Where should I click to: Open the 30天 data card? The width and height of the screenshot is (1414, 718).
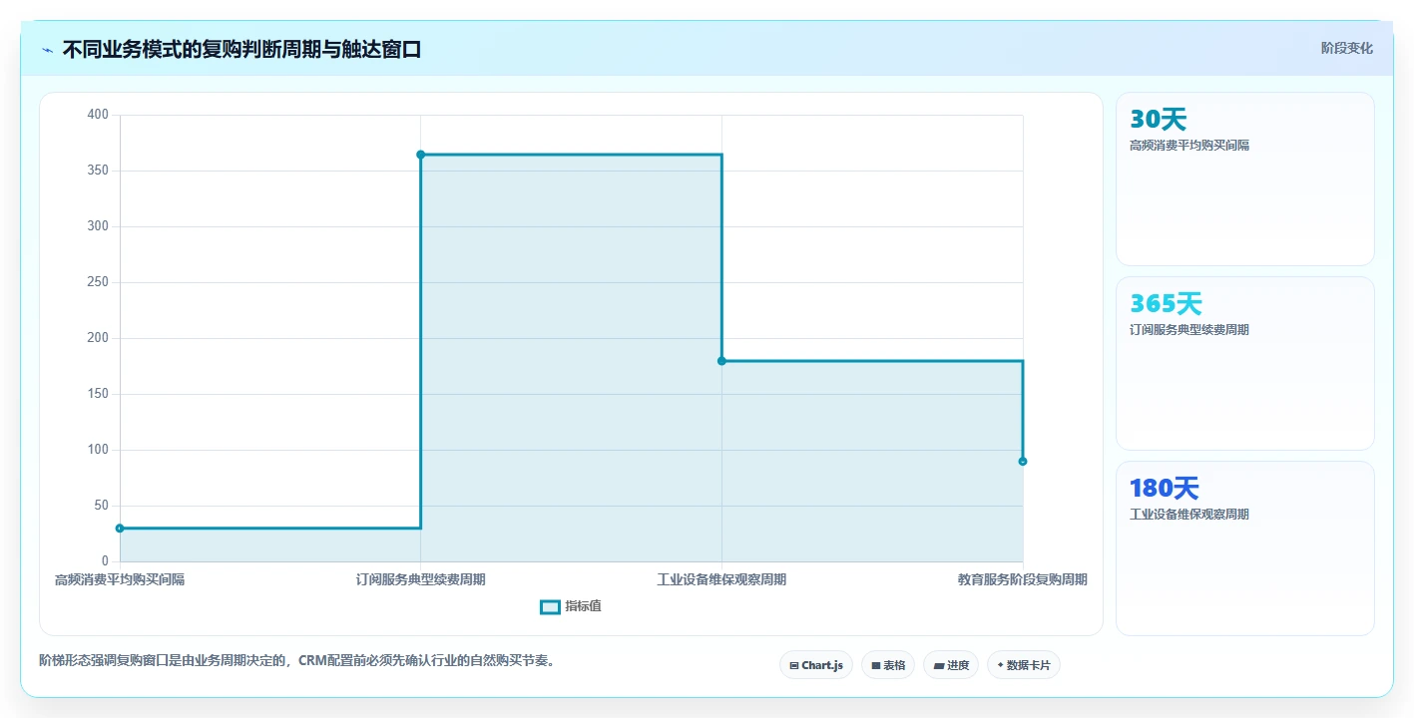(x=1244, y=179)
